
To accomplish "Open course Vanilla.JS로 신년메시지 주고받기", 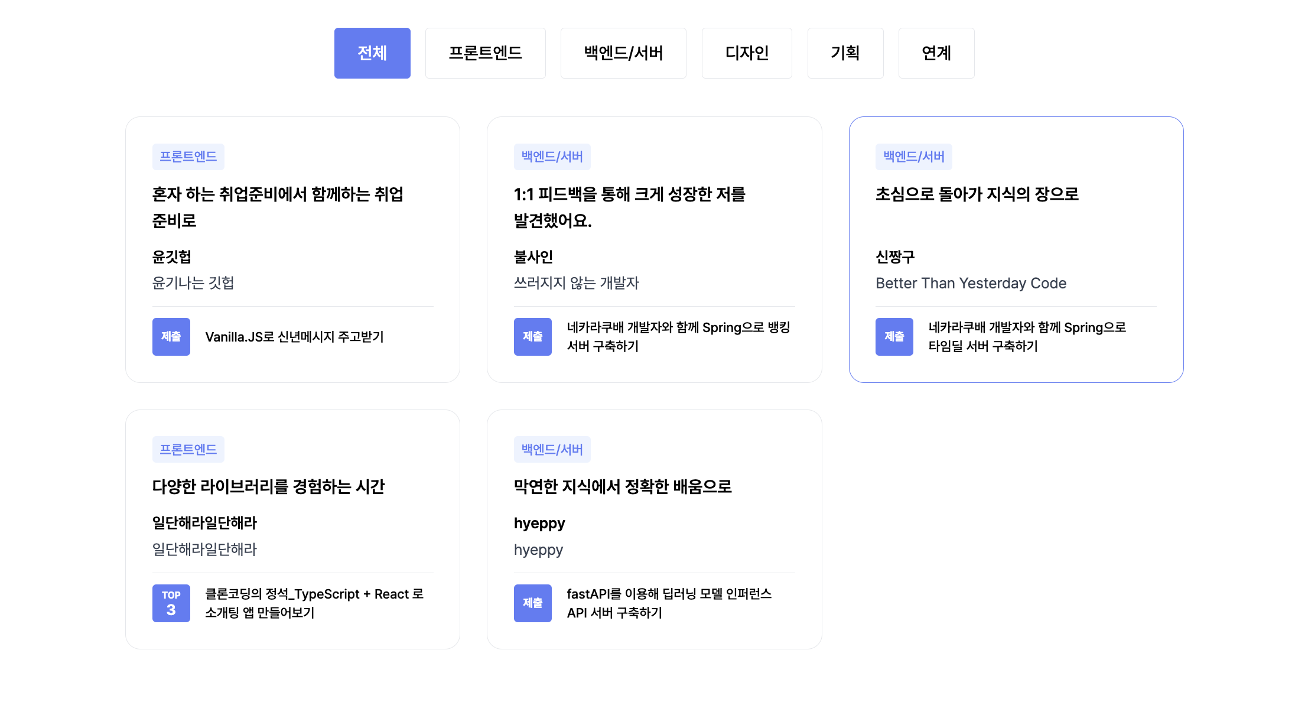I will pos(294,337).
